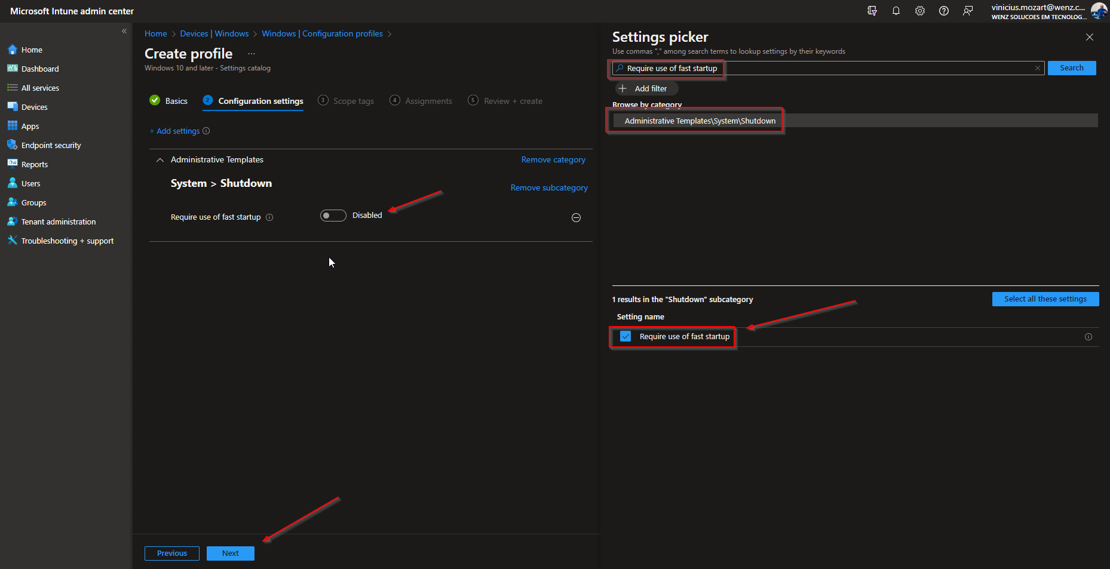This screenshot has height=569, width=1110.
Task: Open Windows | Configuration profiles breadcrumb
Action: click(x=323, y=33)
